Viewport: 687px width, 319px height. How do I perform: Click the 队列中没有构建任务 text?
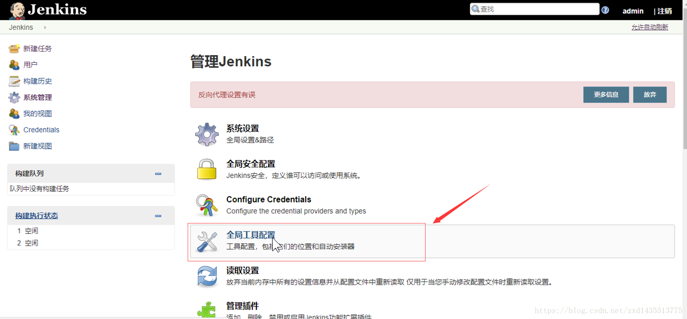(x=39, y=189)
